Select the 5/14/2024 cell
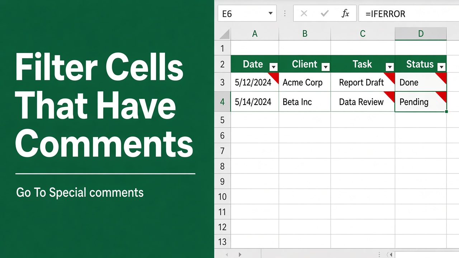This screenshot has width=459, height=258. tap(255, 102)
